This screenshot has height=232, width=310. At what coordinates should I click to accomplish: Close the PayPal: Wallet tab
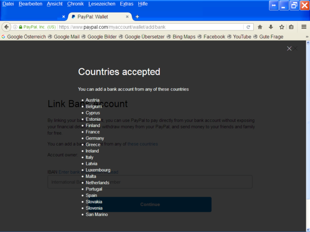tap(127, 17)
